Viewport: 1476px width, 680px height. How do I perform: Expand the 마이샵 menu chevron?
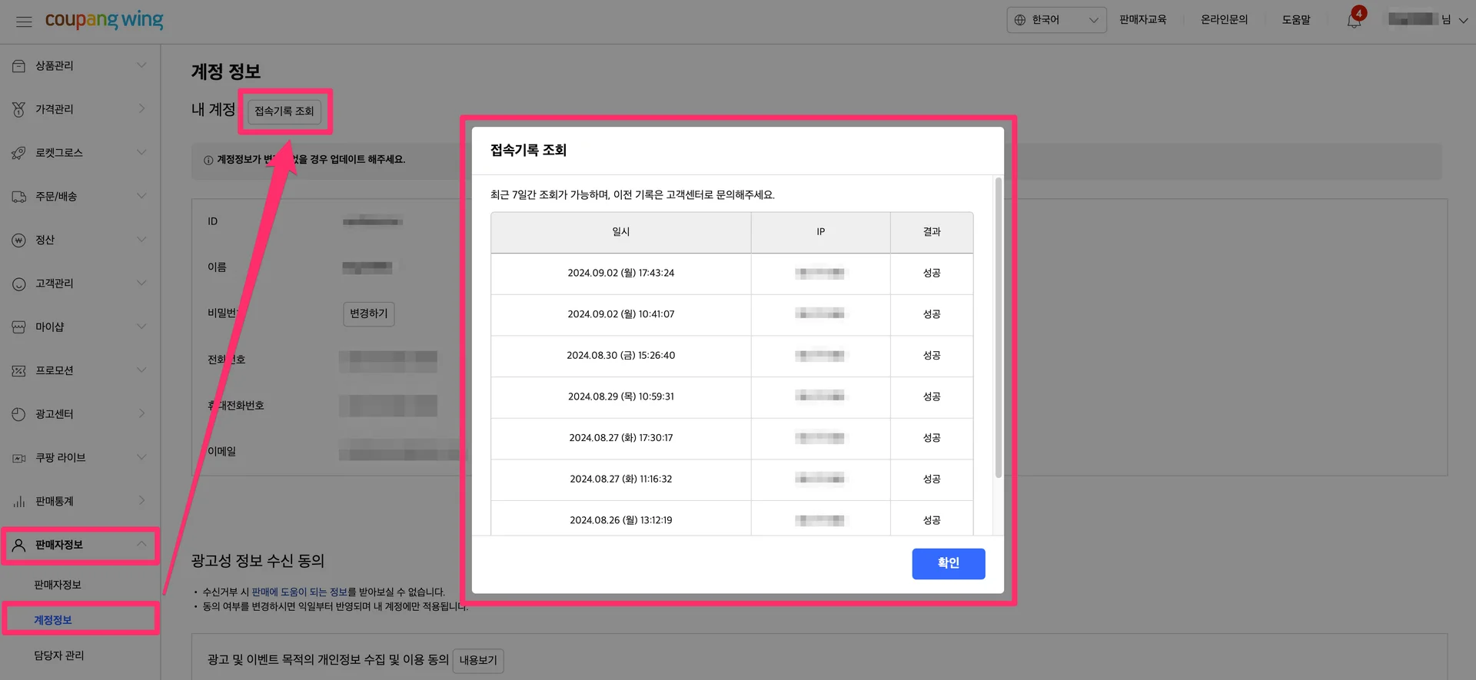[x=141, y=327]
